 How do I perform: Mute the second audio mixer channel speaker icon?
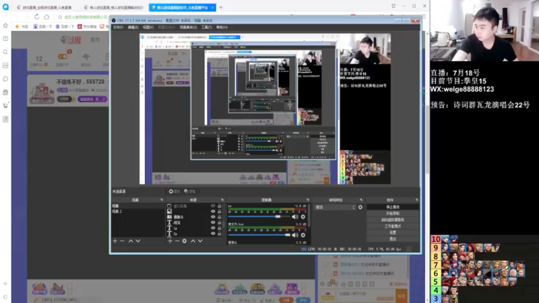[295, 235]
